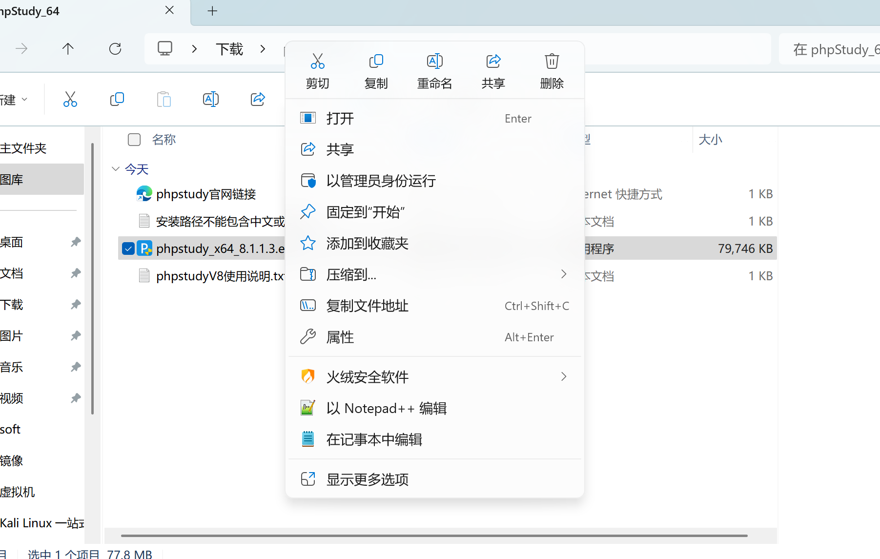Click This PC monitor icon in address bar
The image size is (880, 559).
pos(165,49)
